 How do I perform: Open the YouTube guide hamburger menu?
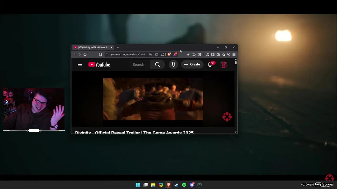(x=80, y=65)
